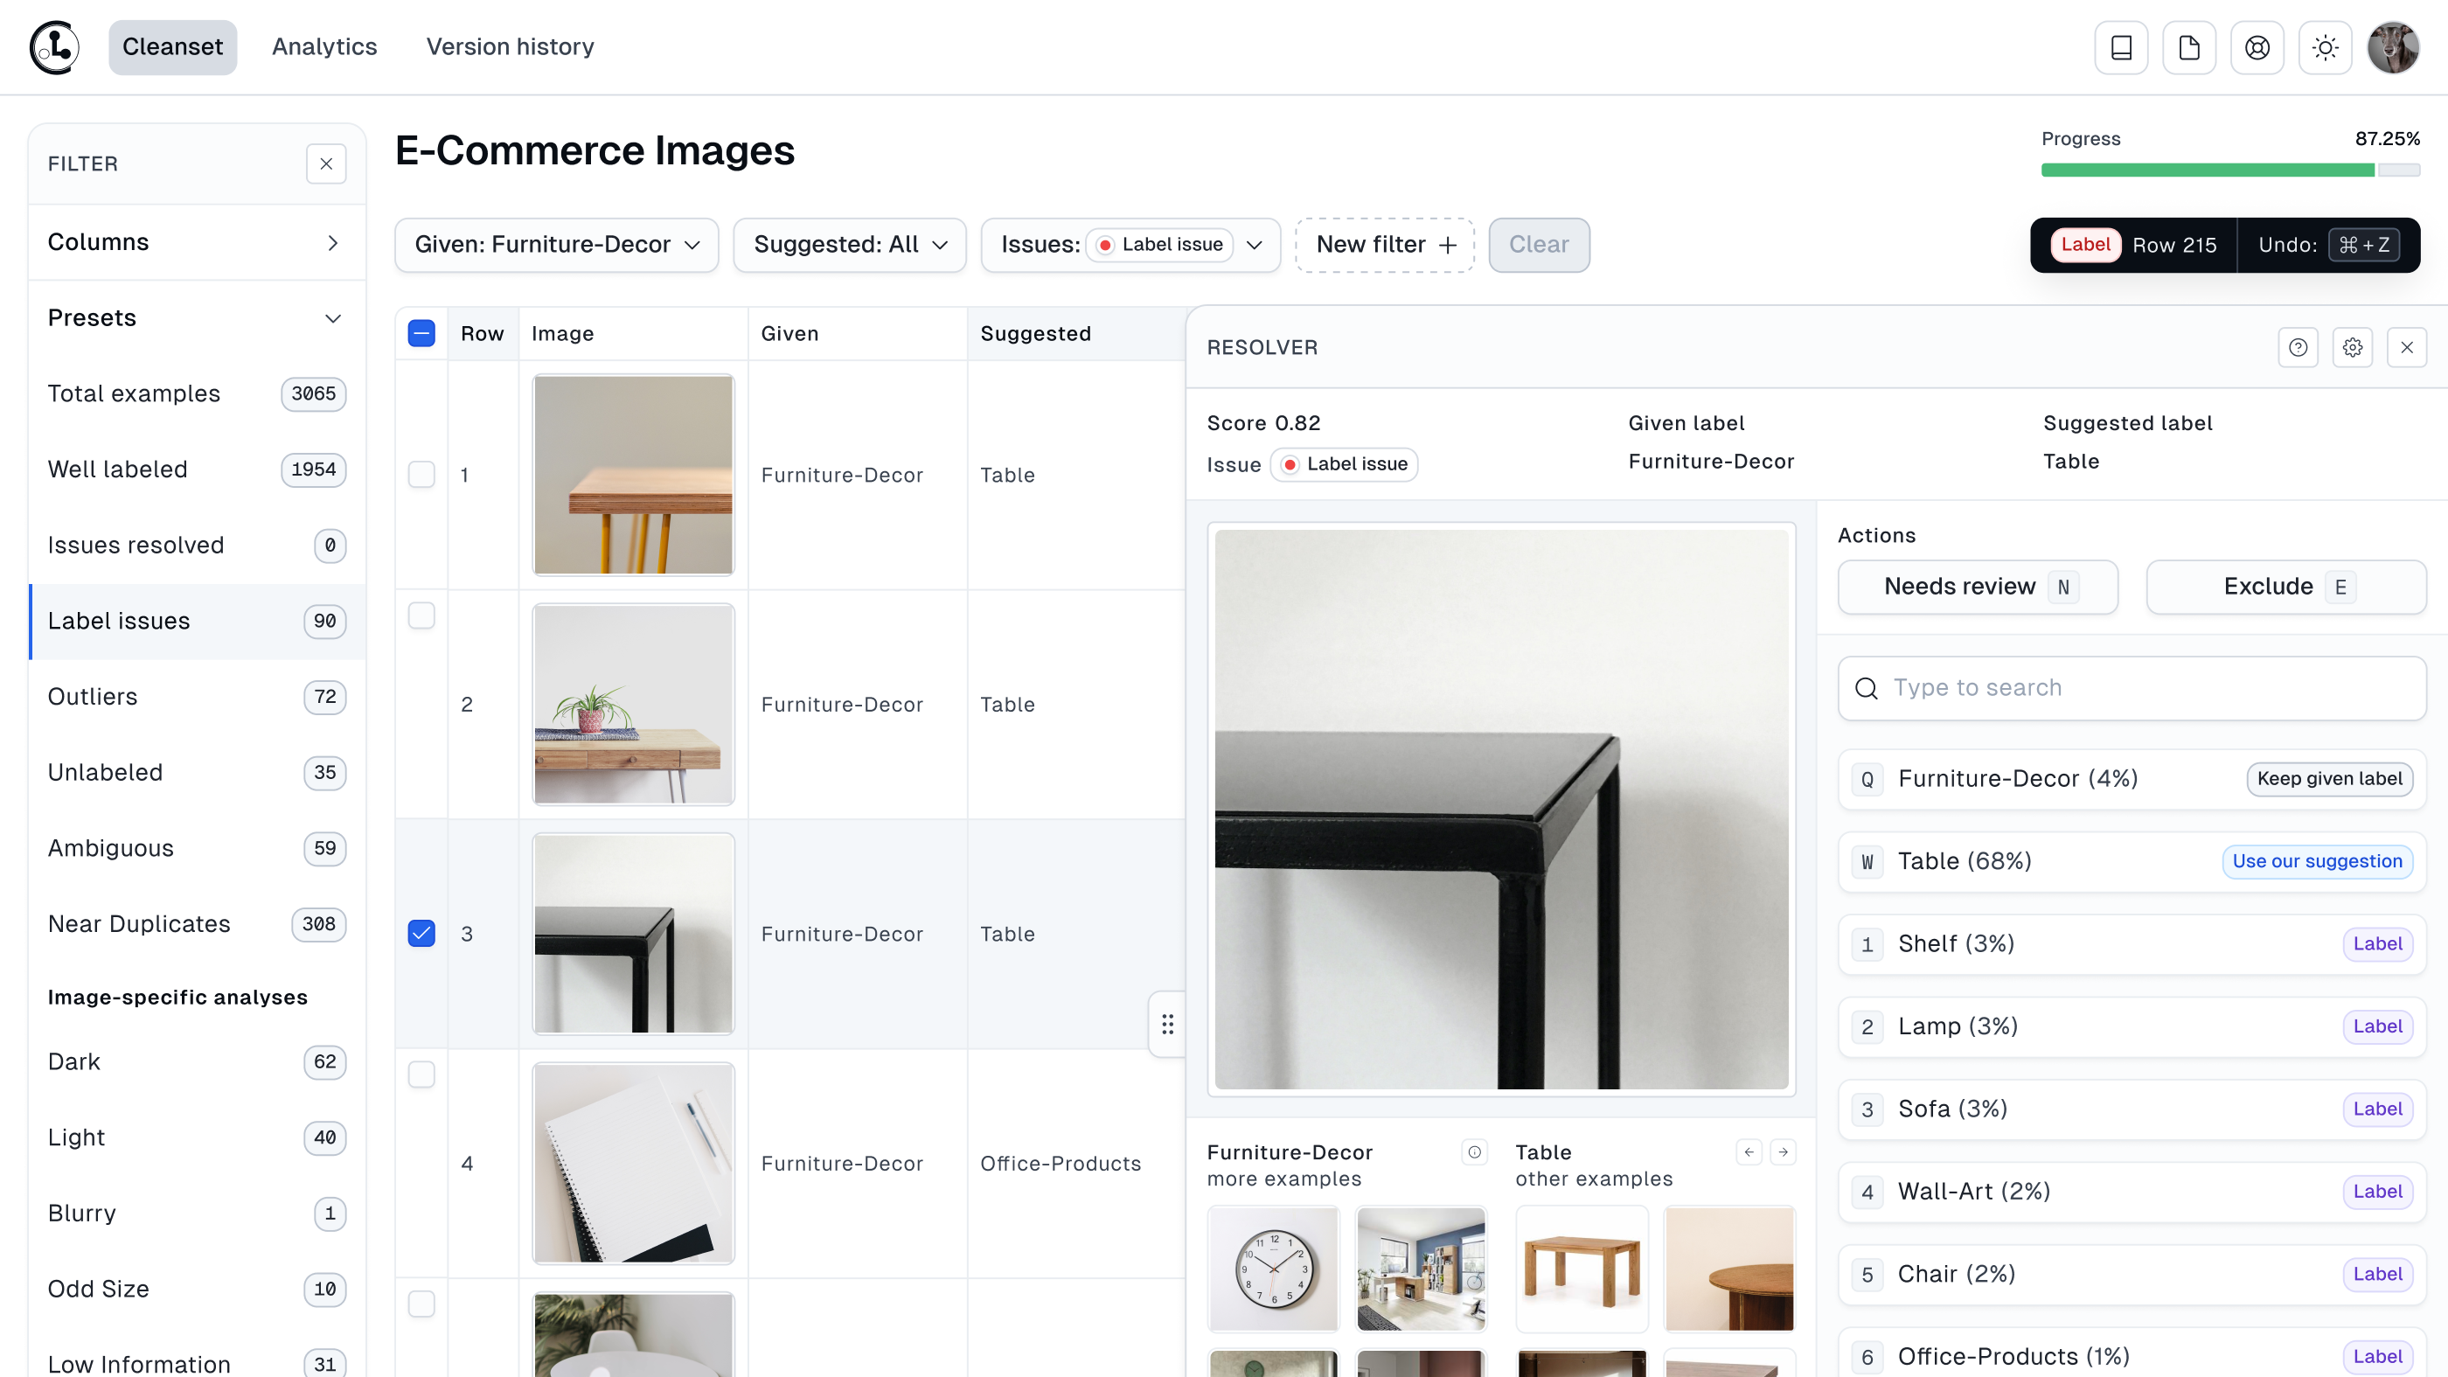Viewport: 2448px width, 1377px height.
Task: Open Resolver settings gear icon
Action: coord(2353,348)
